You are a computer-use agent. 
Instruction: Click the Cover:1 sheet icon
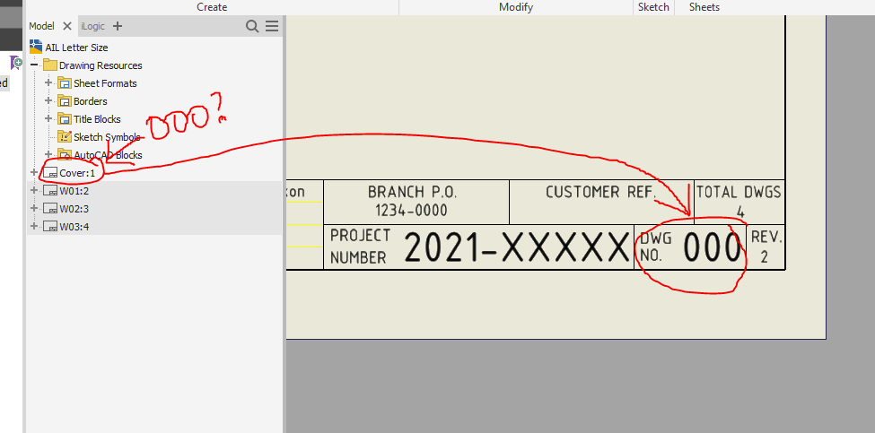pos(51,173)
